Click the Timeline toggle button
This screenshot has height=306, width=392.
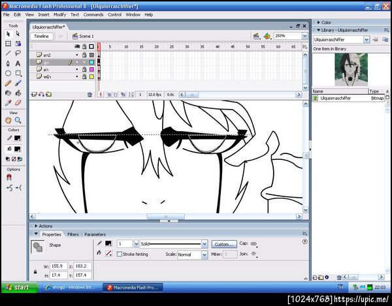click(x=42, y=36)
